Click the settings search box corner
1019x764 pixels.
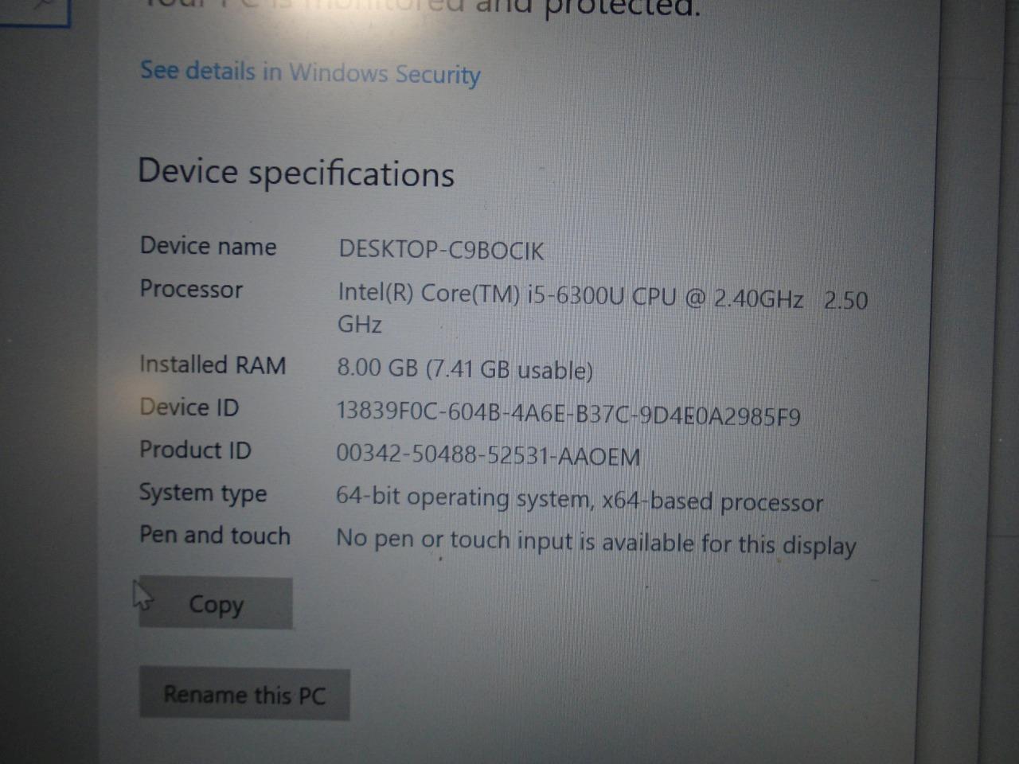pyautogui.click(x=35, y=11)
